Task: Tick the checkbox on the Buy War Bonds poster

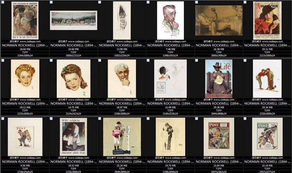Action: [x=3, y=2]
